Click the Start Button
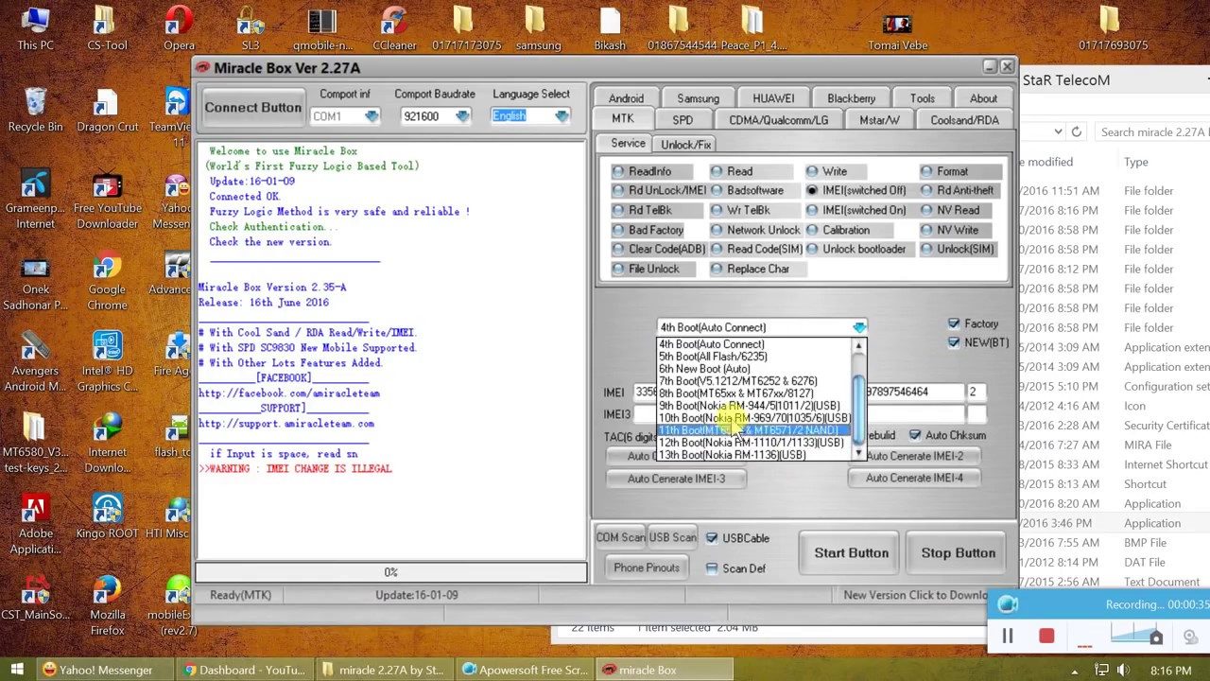 [852, 552]
